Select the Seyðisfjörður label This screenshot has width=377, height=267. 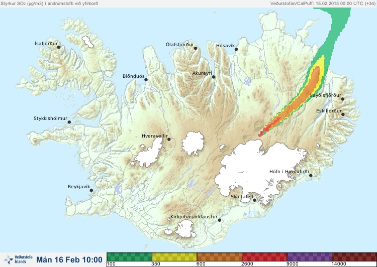click(325, 95)
